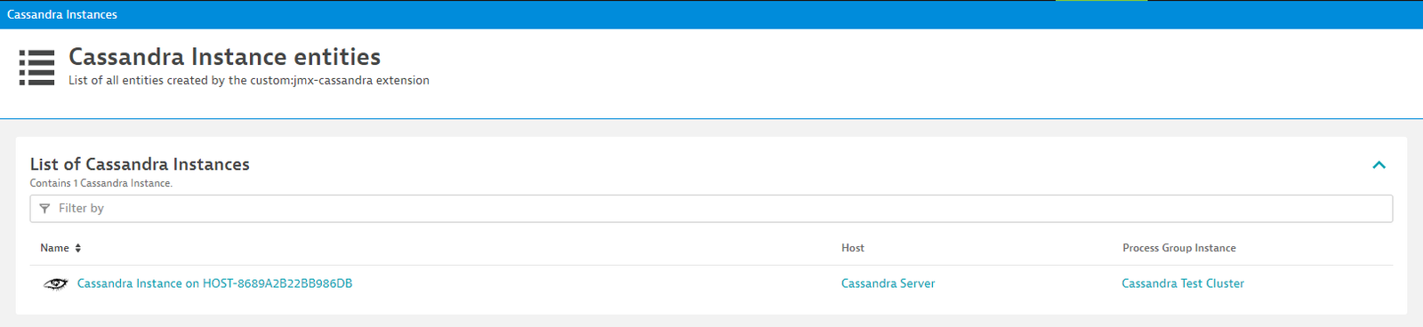Click the filter funnel icon
The image size is (1423, 327).
click(44, 209)
